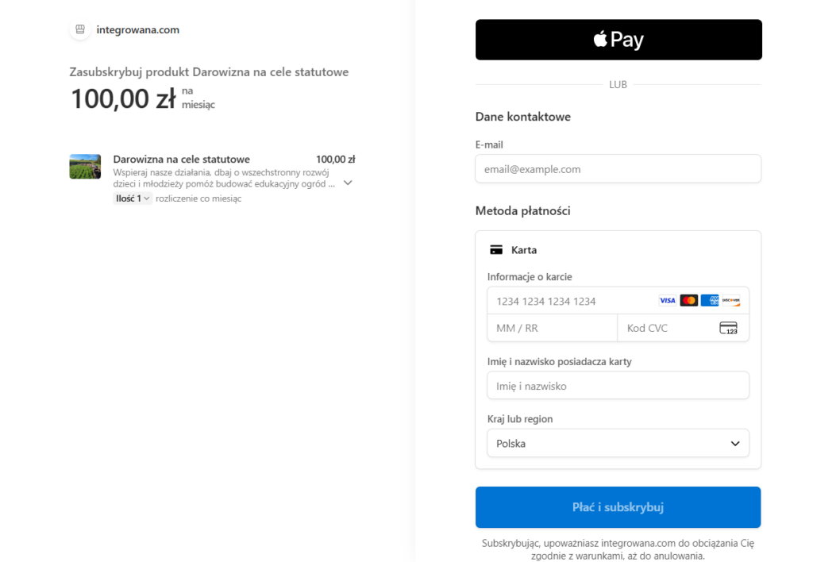Pay with the Apple Pay button

click(618, 40)
